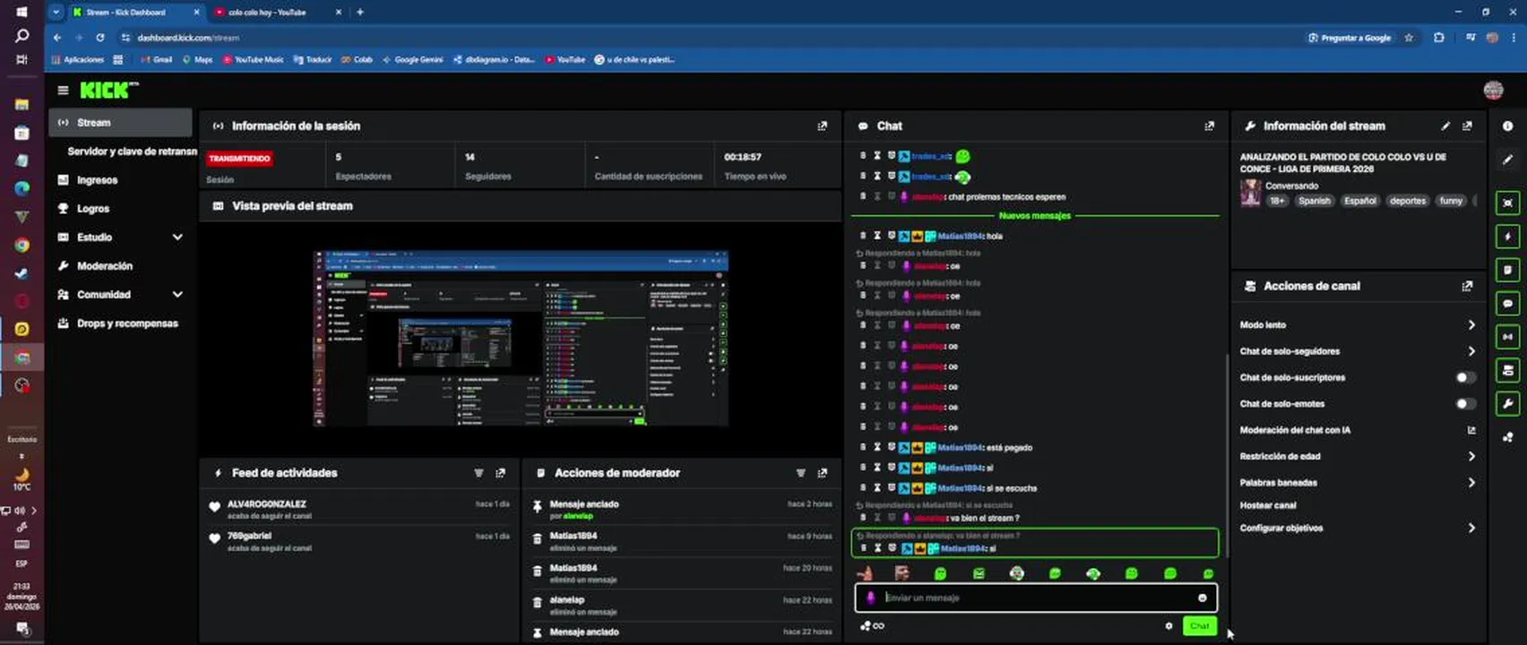The width and height of the screenshot is (1527, 645).
Task: Open Windows Start menu
Action: [22, 13]
